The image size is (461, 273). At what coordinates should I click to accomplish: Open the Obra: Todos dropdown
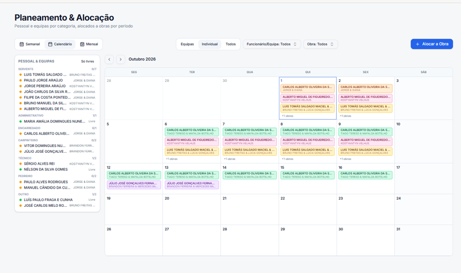321,44
